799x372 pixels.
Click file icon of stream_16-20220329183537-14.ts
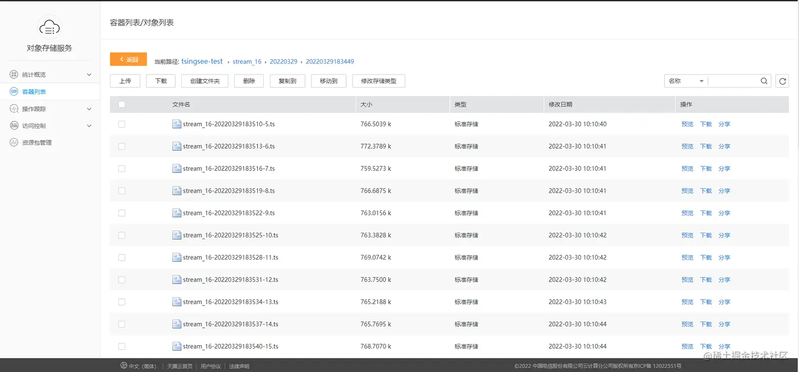click(177, 324)
